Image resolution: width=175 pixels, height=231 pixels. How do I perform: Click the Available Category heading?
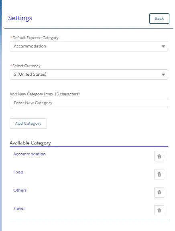(30, 143)
